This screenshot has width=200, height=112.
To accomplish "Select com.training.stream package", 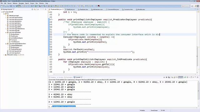I will (x=15, y=53).
